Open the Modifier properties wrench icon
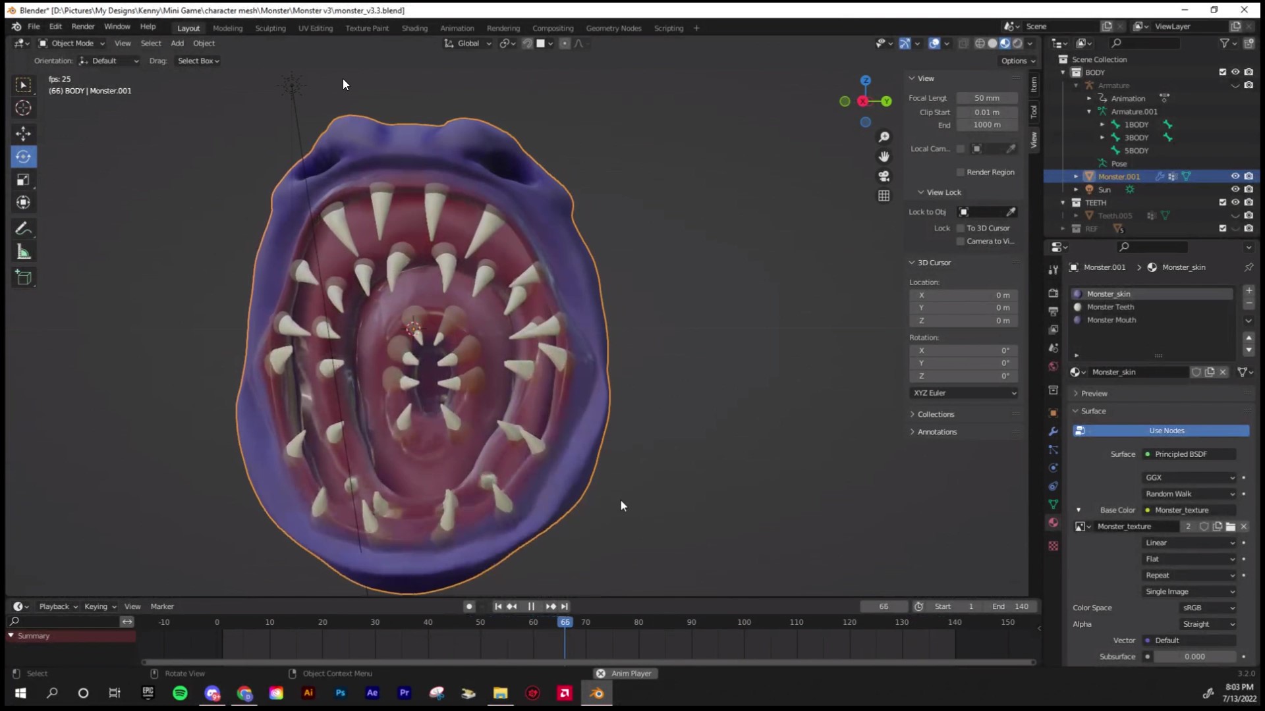 1053,431
